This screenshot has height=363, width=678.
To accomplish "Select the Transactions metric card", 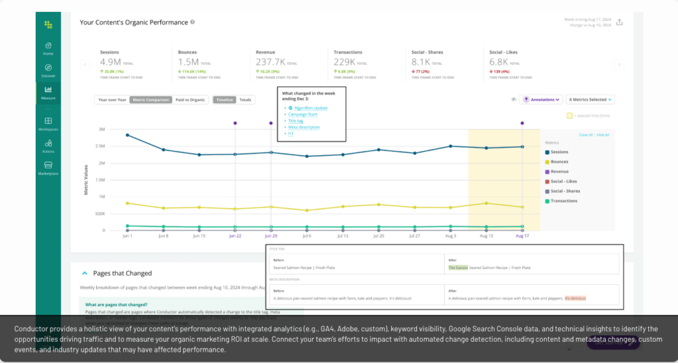I will pyautogui.click(x=367, y=64).
